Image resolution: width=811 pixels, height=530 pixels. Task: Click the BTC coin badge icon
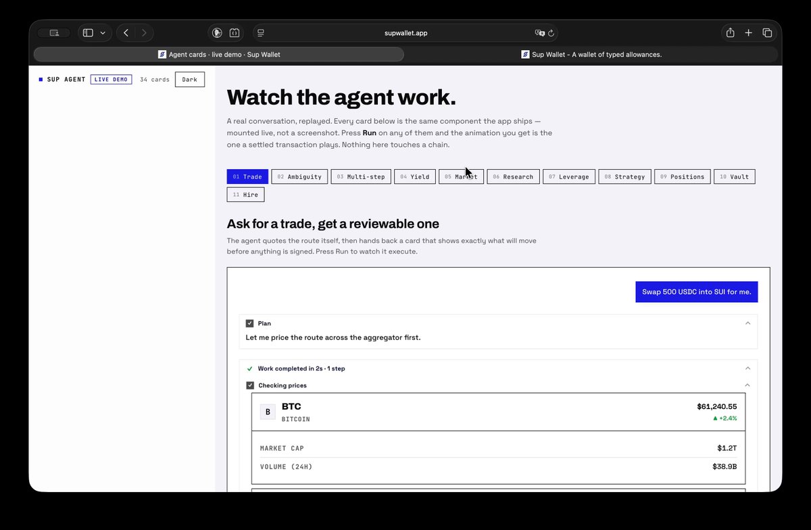(x=268, y=412)
